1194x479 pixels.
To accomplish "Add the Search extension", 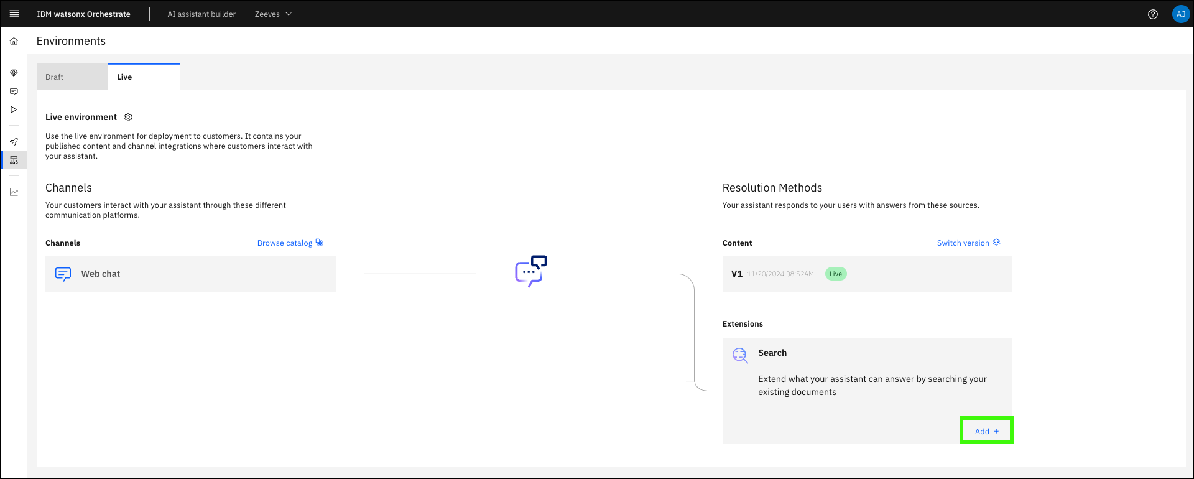I will pyautogui.click(x=986, y=431).
